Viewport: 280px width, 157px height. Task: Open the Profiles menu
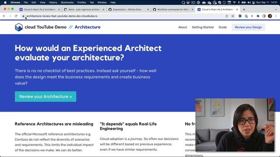(x=81, y=3)
